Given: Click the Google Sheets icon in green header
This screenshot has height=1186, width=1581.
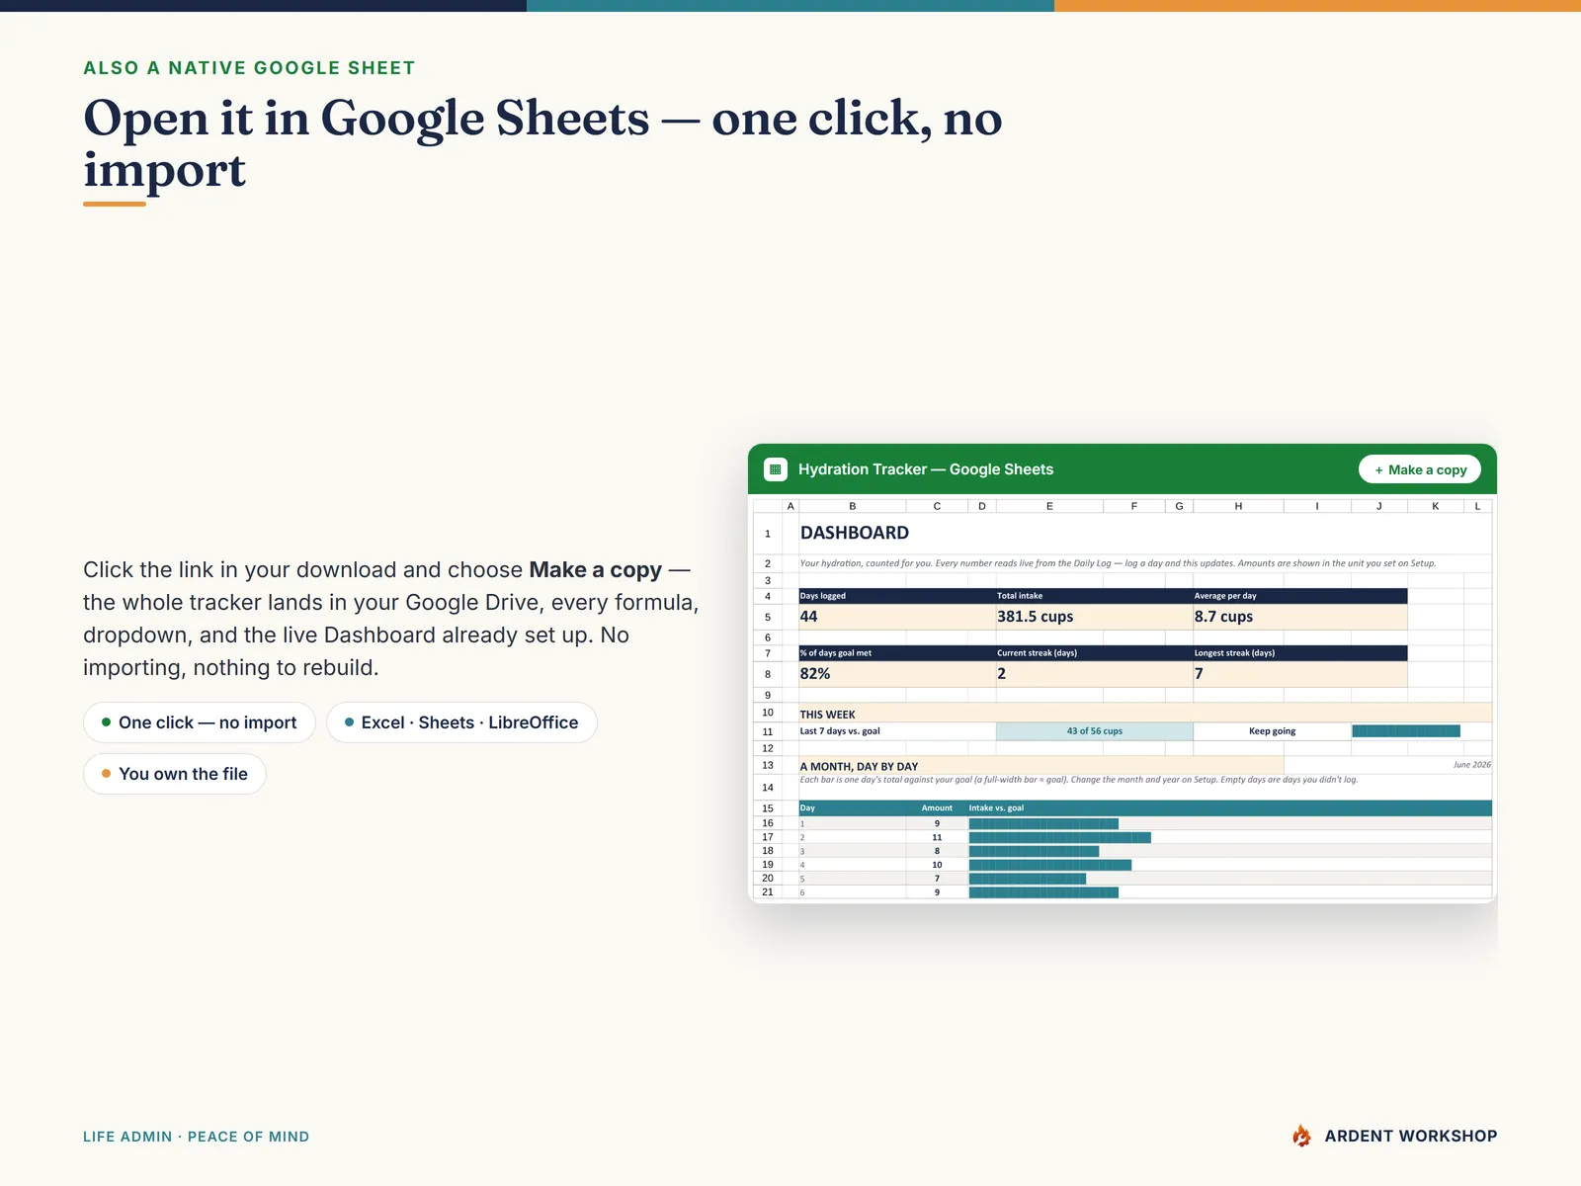Looking at the screenshot, I should (x=776, y=469).
